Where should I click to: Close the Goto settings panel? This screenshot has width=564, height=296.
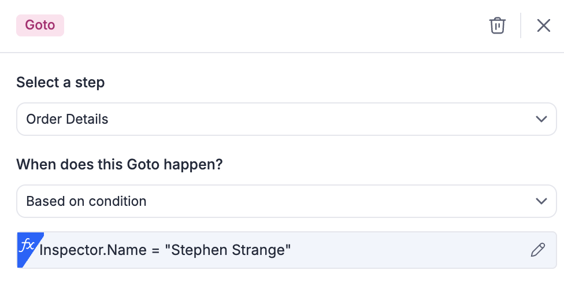coord(543,25)
